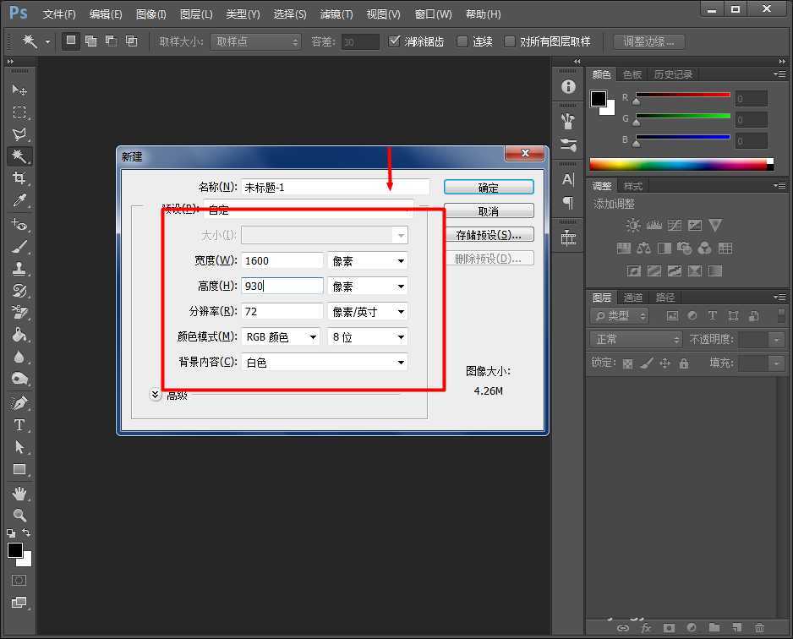Click the 宽度 width input field
This screenshot has width=793, height=639.
point(282,260)
